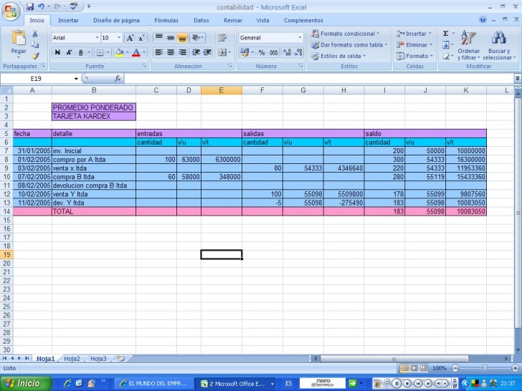
Task: Open the Revisar tab
Action: tap(233, 20)
